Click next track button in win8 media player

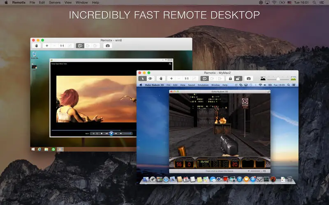point(116,134)
